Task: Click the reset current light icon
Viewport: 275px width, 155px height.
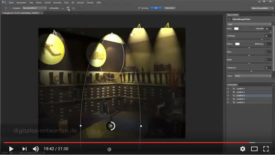Action: click(79, 8)
